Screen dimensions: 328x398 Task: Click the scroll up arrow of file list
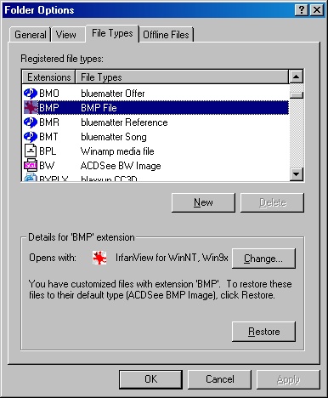(297, 77)
